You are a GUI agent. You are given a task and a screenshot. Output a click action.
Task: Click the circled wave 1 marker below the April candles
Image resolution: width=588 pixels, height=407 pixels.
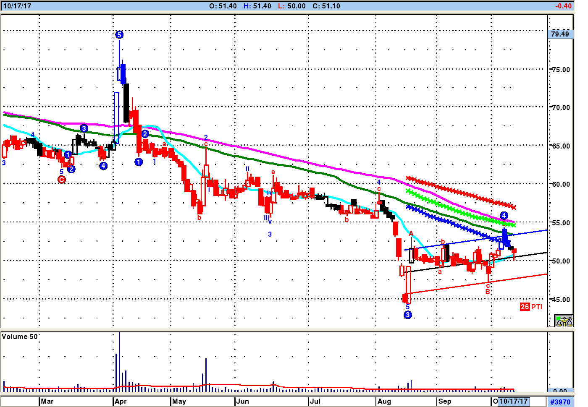(x=139, y=162)
